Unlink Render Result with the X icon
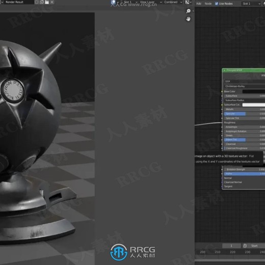This screenshot has height=265, width=265. point(52,2)
